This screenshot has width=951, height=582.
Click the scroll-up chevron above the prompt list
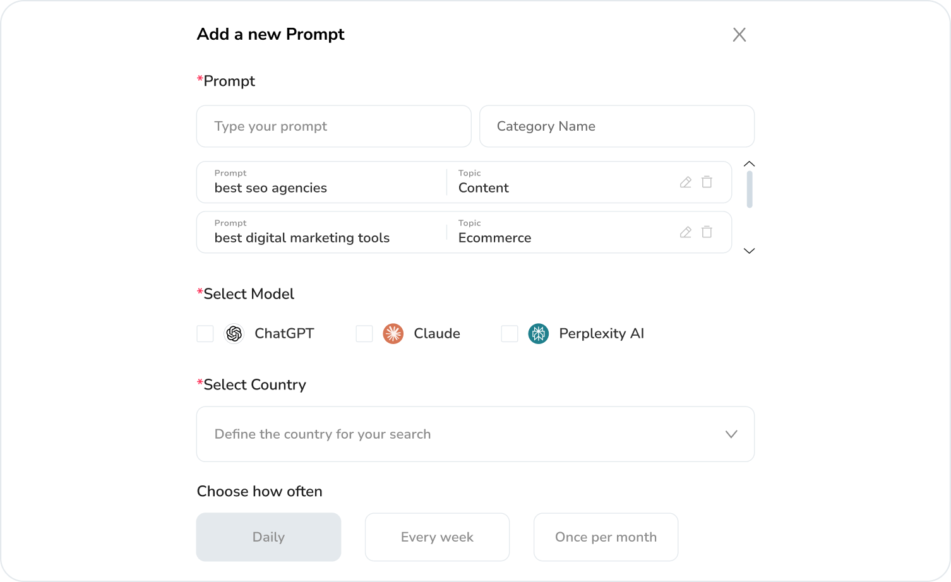pos(749,163)
